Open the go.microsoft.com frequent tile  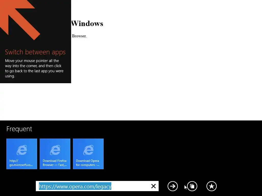point(22,154)
